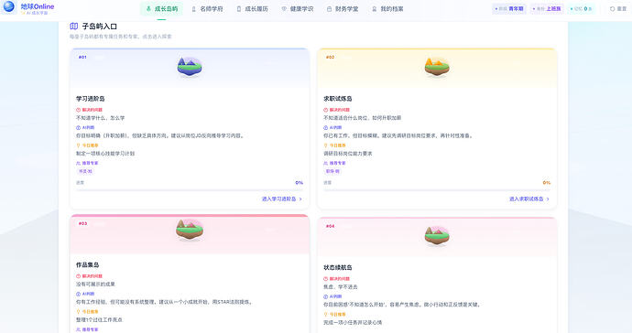
Task: Click the map icon beside 子岛屿入口
Action: (x=74, y=27)
